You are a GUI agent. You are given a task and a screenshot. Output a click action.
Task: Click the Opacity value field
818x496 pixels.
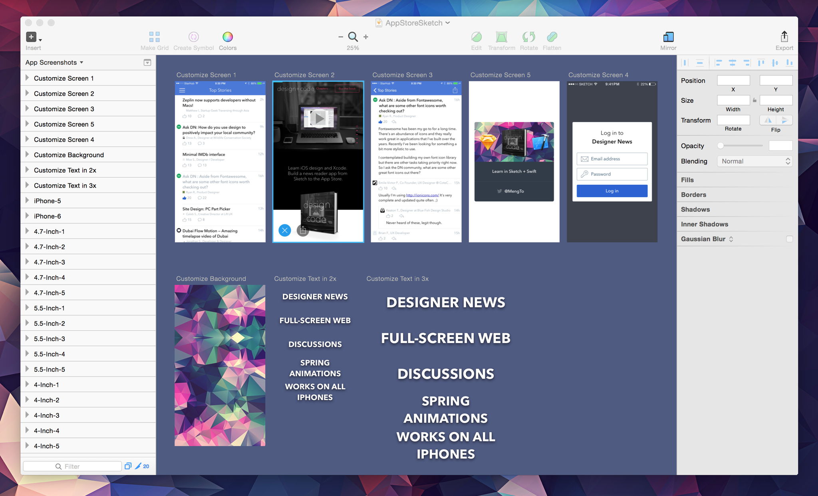[780, 146]
